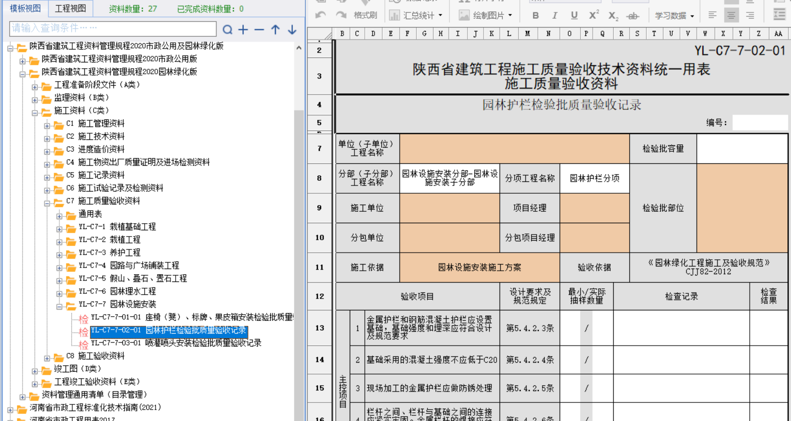The image size is (791, 421).
Task: Click the plus icon to expand tree
Action: [x=243, y=30]
